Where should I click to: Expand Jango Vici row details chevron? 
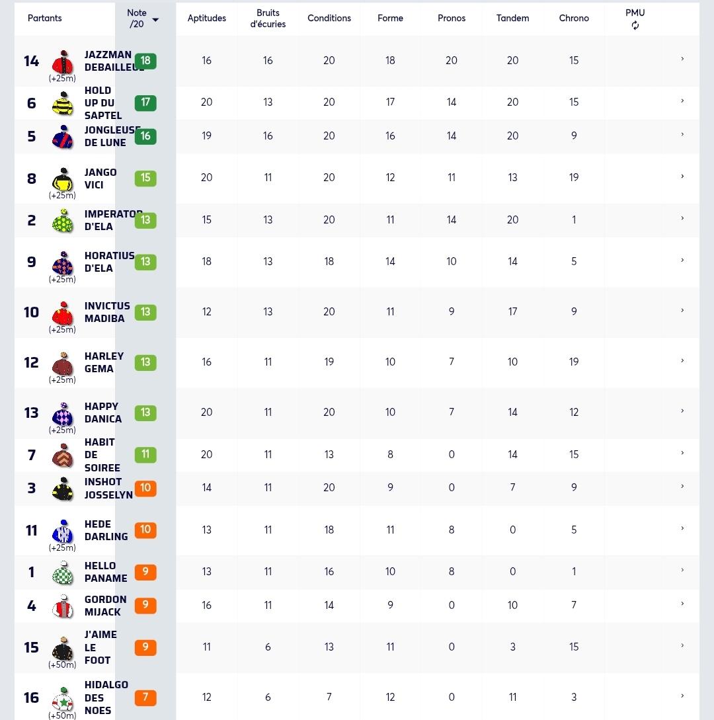682,177
